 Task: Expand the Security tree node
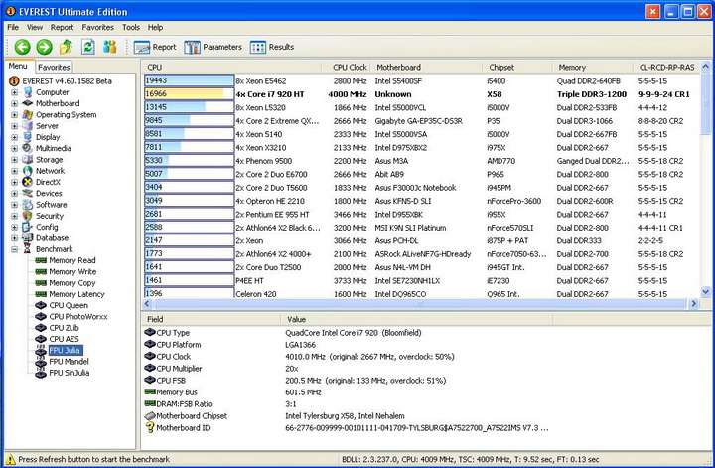14,216
